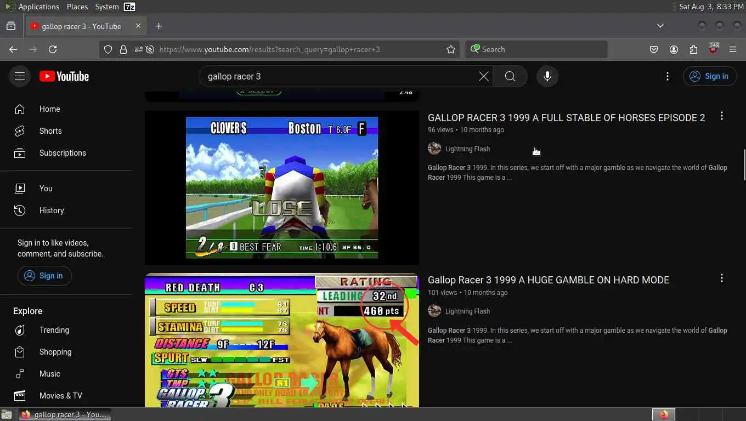Open action menu for Hard Mode video
Image resolution: width=746 pixels, height=421 pixels.
[x=722, y=278]
